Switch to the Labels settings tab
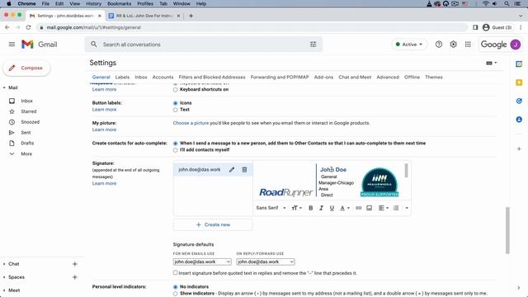 tap(122, 77)
